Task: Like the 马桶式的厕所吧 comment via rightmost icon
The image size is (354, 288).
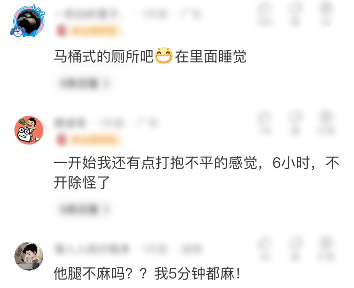Action: (326, 13)
